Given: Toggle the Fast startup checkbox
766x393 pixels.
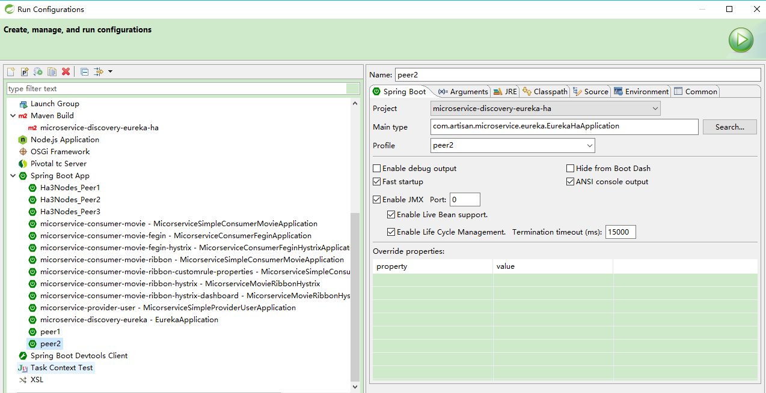Looking at the screenshot, I should [x=377, y=182].
